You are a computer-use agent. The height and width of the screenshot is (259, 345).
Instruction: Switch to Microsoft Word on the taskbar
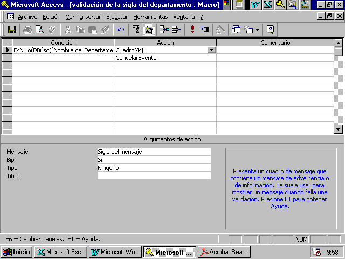[115, 252]
